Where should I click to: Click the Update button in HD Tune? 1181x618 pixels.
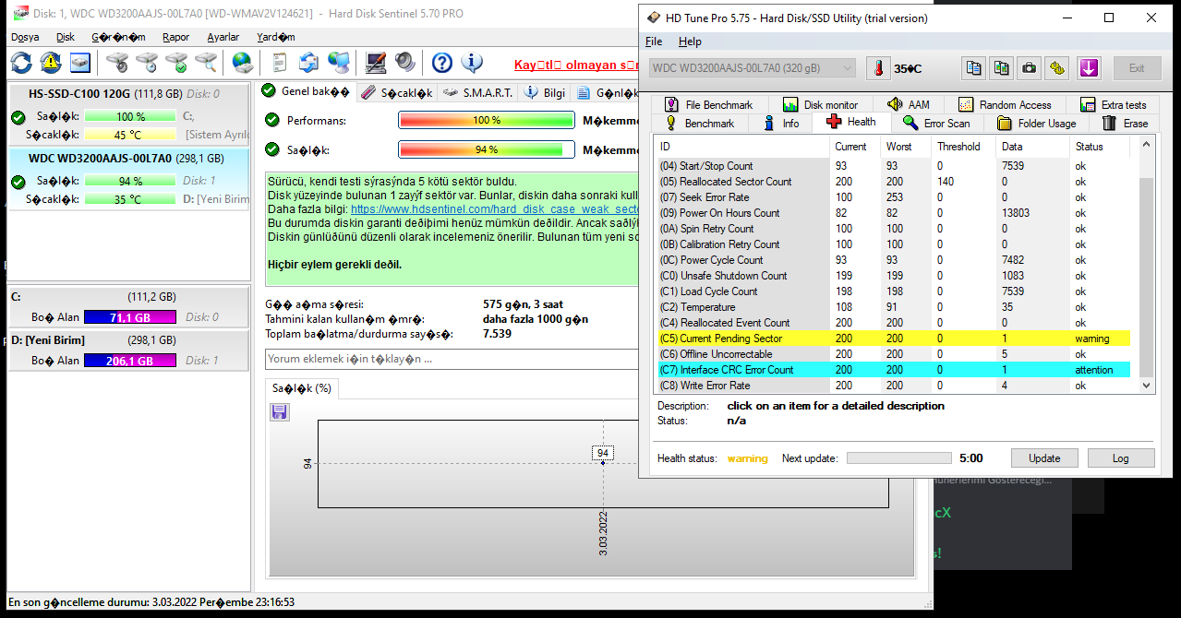[x=1044, y=458]
